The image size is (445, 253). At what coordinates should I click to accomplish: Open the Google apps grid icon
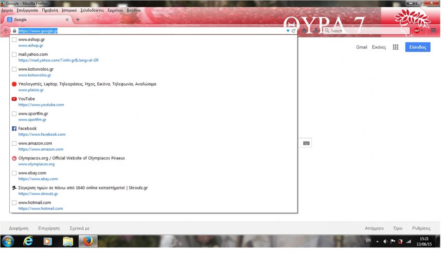tap(396, 47)
